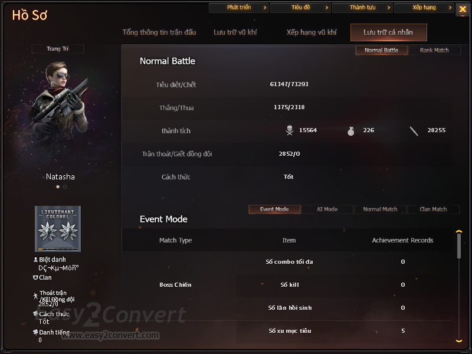Open the Xếp hạng dropdown menu
Viewport: 472px width, 354px height.
(424, 8)
